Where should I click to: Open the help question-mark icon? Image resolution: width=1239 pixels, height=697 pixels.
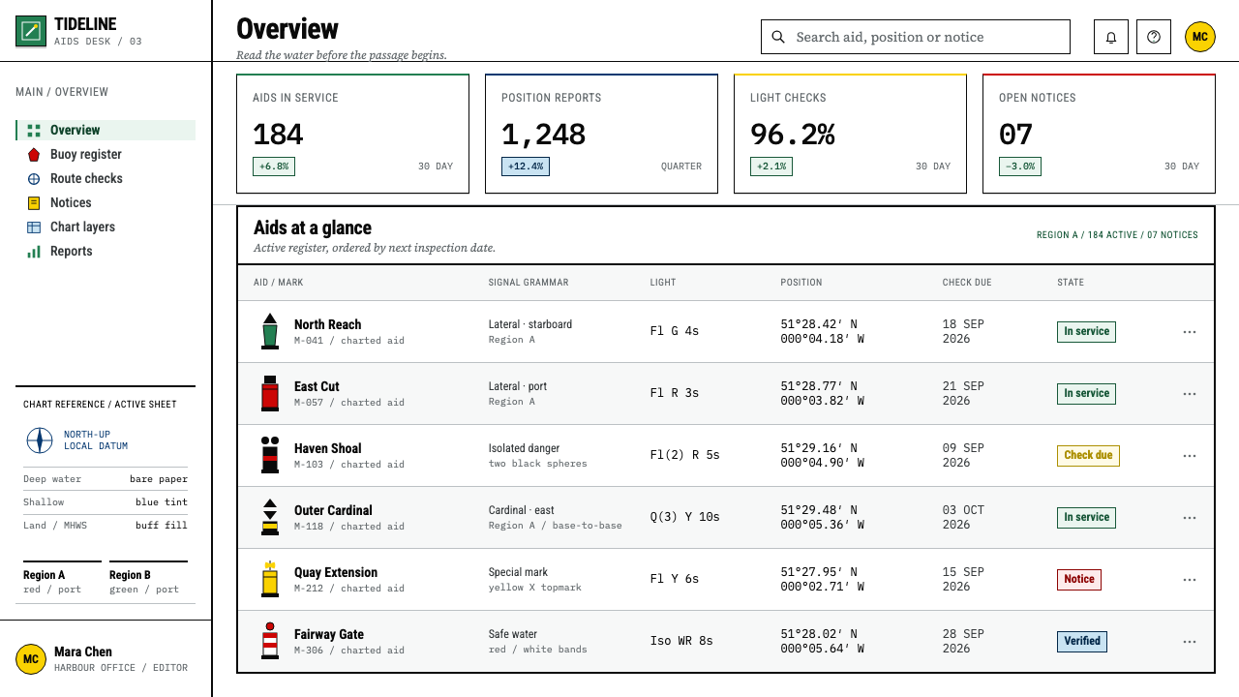(x=1154, y=37)
